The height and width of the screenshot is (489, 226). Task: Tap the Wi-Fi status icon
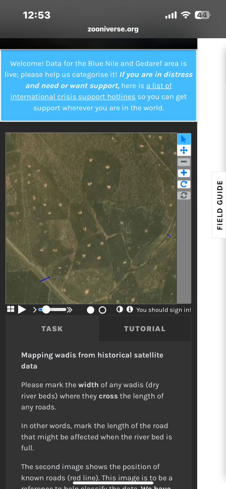(186, 15)
